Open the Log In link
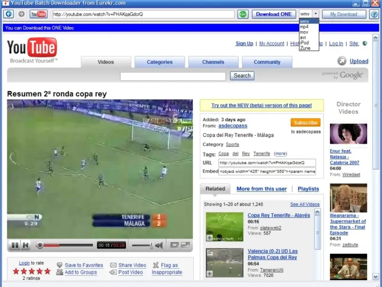 (336, 44)
